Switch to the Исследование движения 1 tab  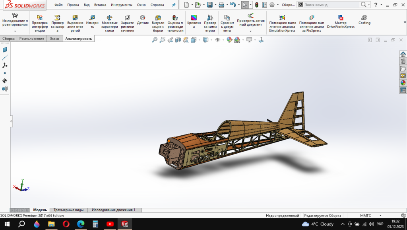113,210
